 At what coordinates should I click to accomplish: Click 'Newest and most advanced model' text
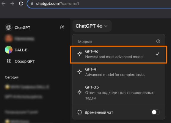(114, 57)
